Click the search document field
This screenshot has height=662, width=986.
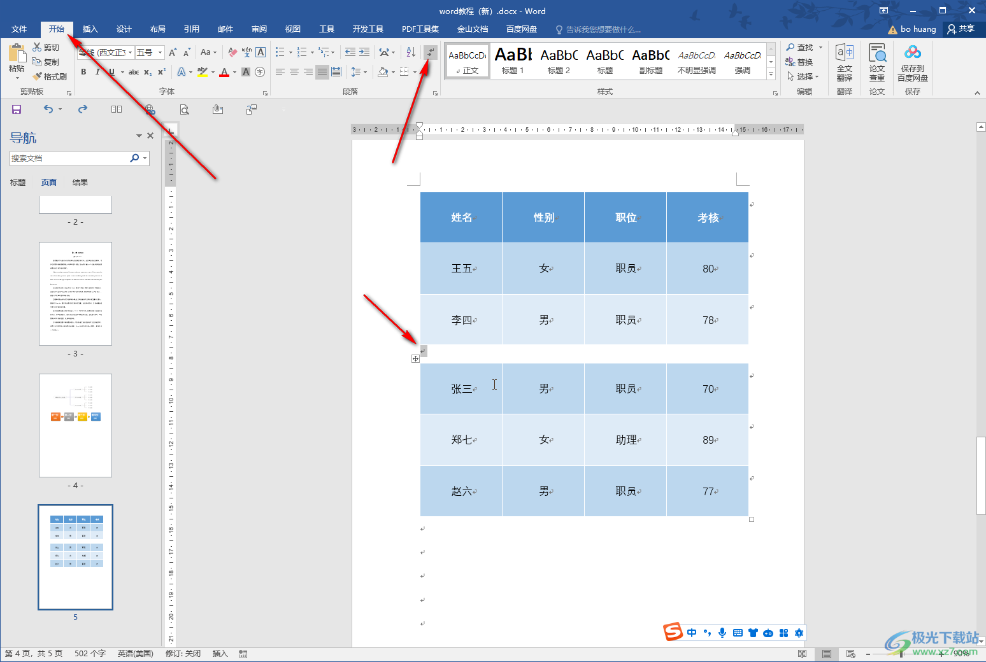tap(69, 158)
